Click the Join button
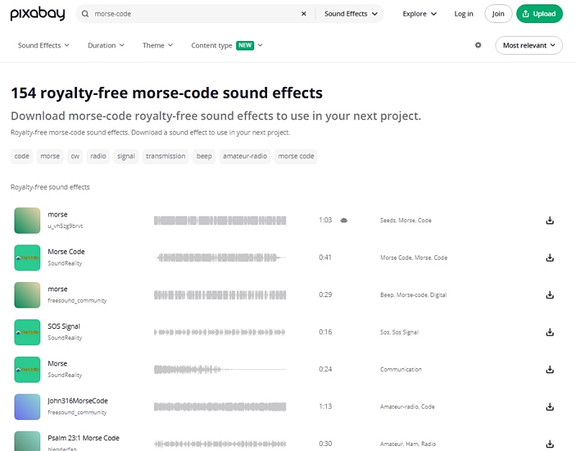 point(498,14)
